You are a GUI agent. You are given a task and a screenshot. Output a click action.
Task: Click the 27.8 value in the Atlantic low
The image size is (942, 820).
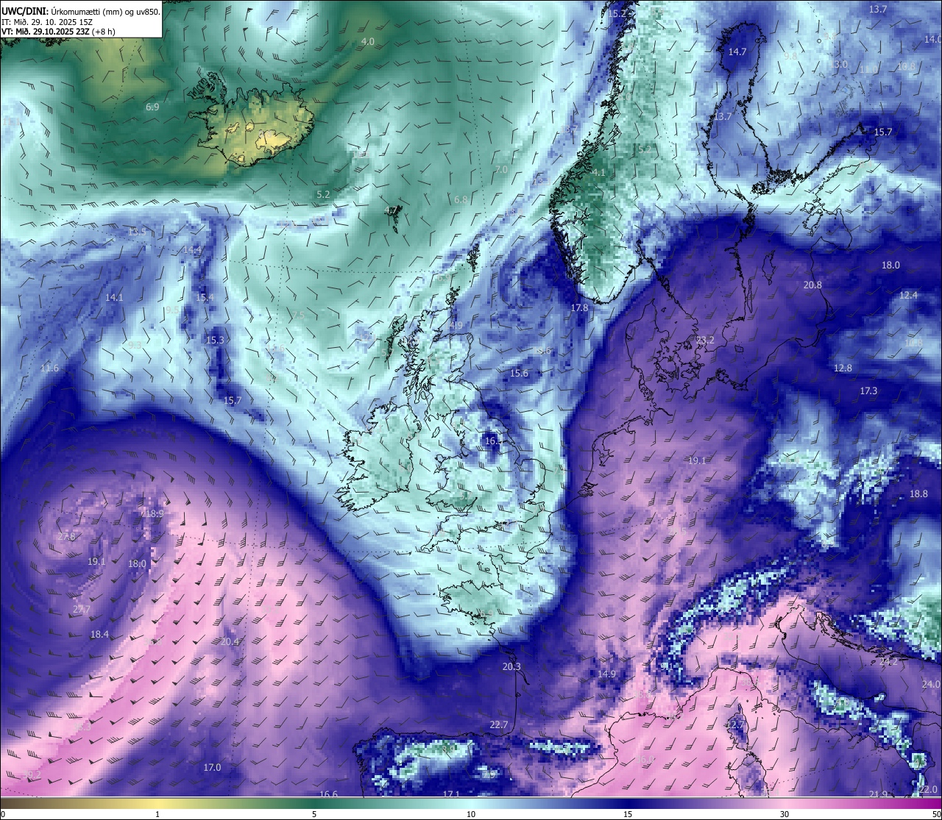[66, 537]
